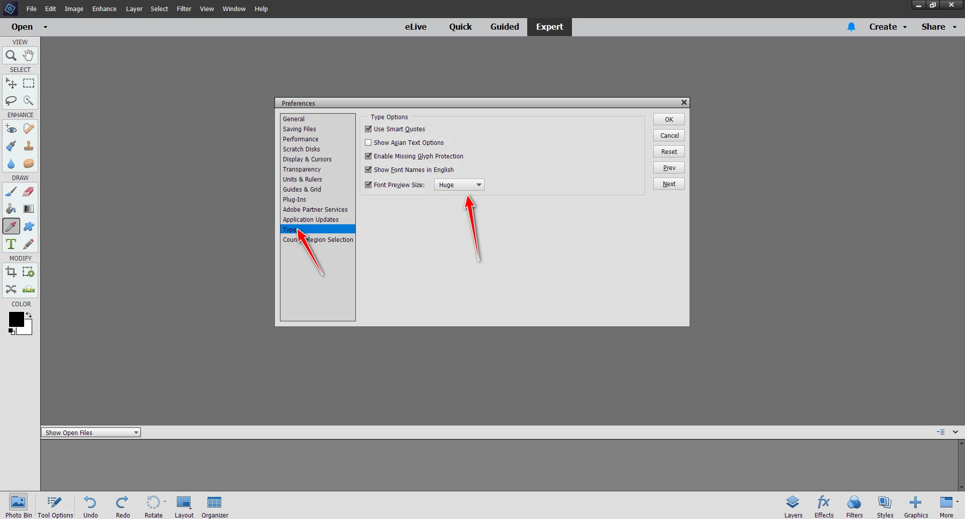Select the Type tool
Screen dimensions: 965x519
pyautogui.click(x=11, y=244)
